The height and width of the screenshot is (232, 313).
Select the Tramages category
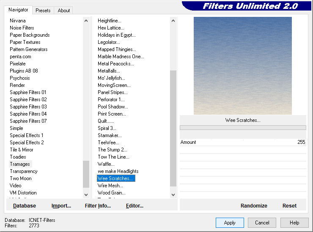point(20,164)
